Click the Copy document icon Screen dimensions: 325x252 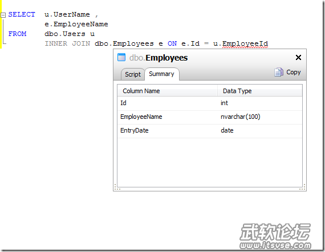(x=279, y=72)
